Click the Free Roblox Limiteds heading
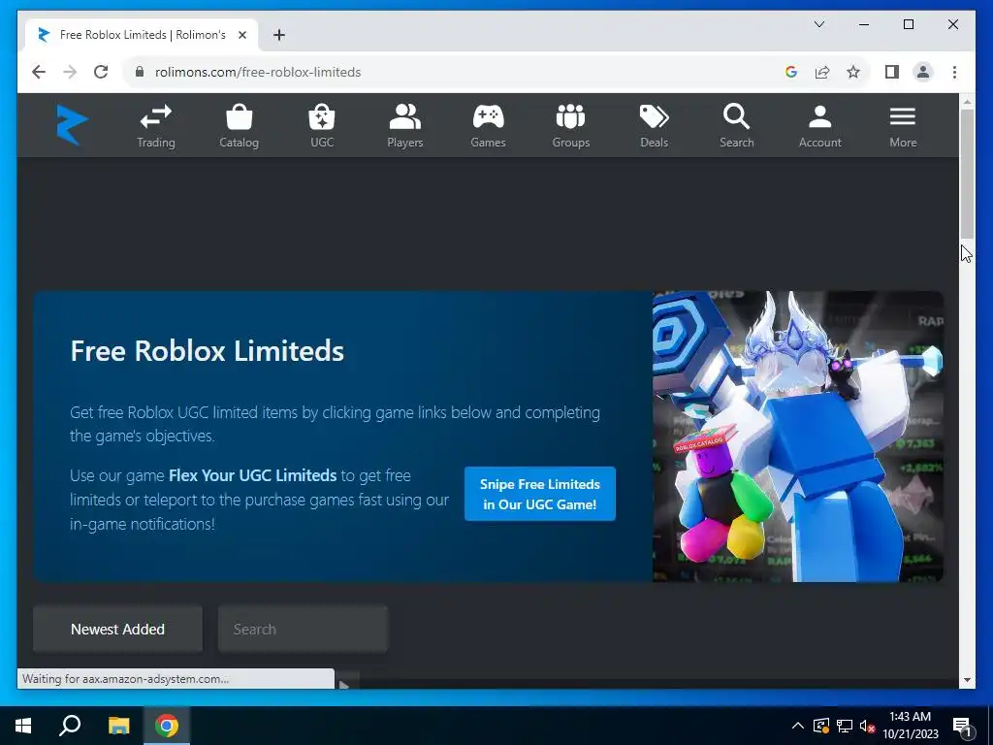This screenshot has width=993, height=745. (x=208, y=351)
